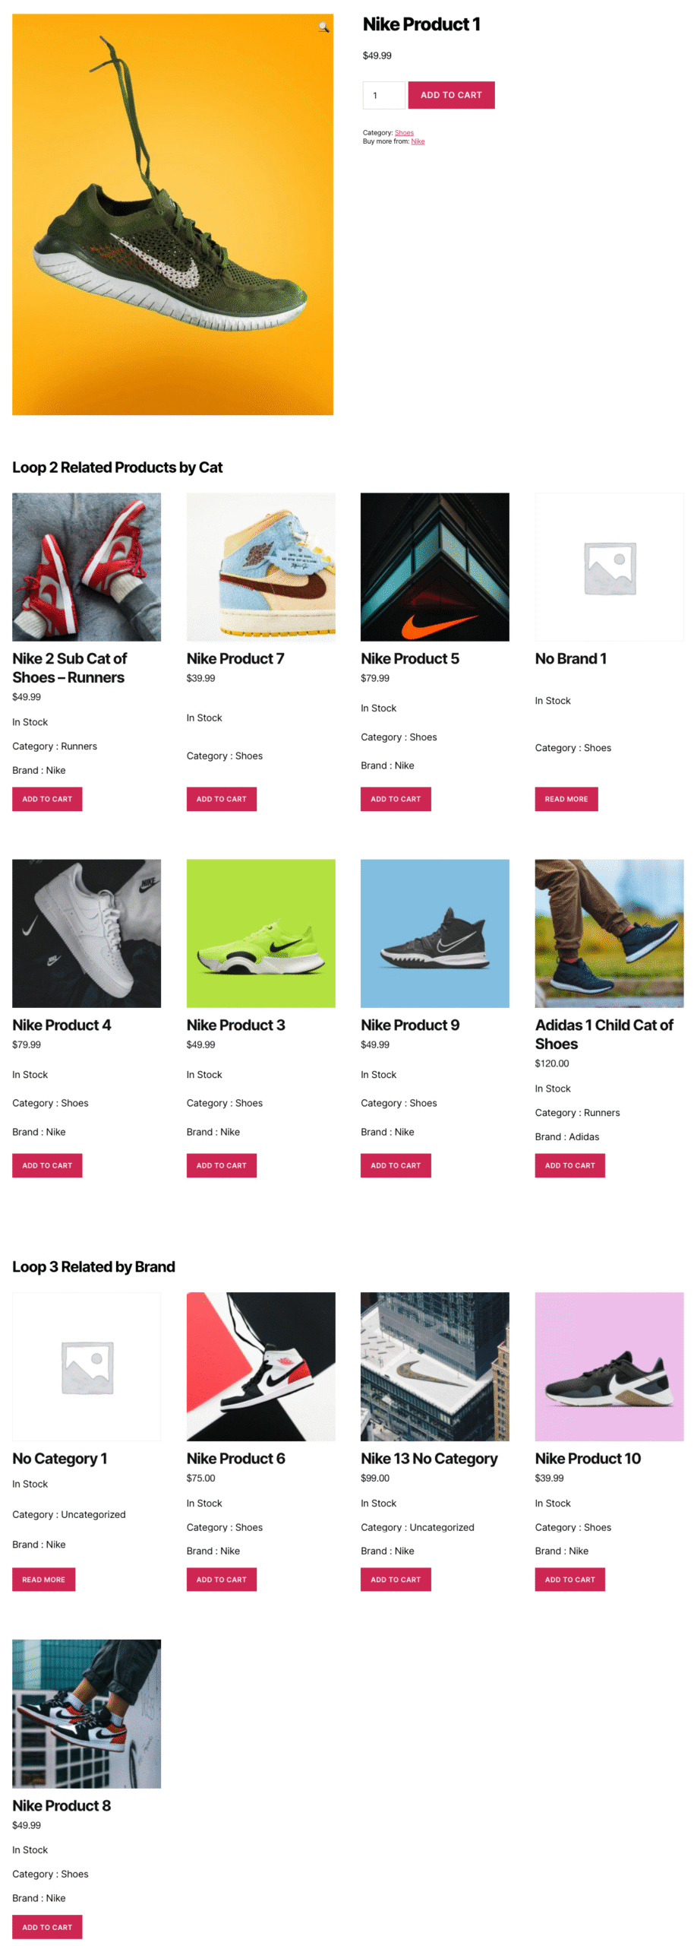
Task: Click Read More under No Brand 1
Action: point(566,799)
